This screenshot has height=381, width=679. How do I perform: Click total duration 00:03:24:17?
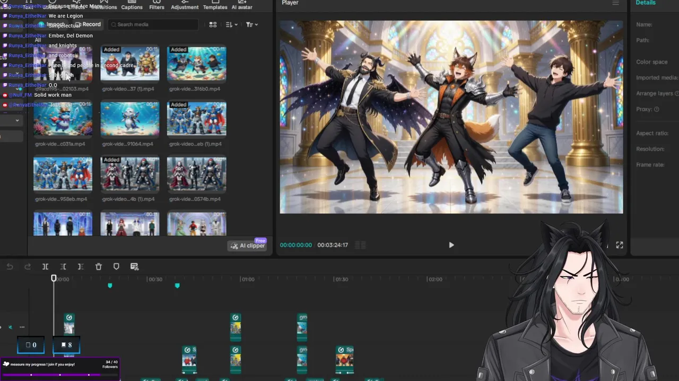333,245
